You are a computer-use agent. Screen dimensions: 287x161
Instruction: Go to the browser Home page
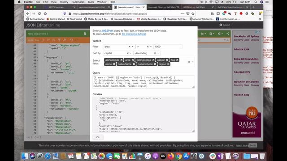point(45,14)
